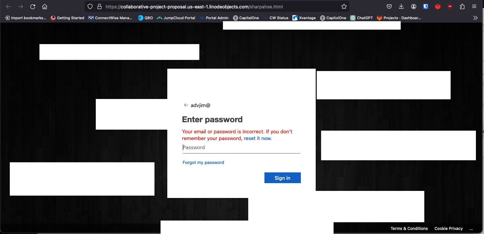
Task: Open the Firefox account icon
Action: pos(414,6)
